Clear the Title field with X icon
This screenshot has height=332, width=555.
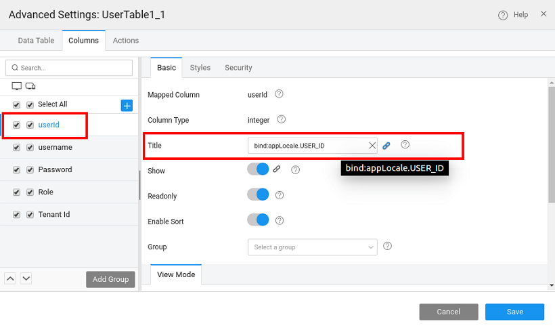pyautogui.click(x=372, y=145)
